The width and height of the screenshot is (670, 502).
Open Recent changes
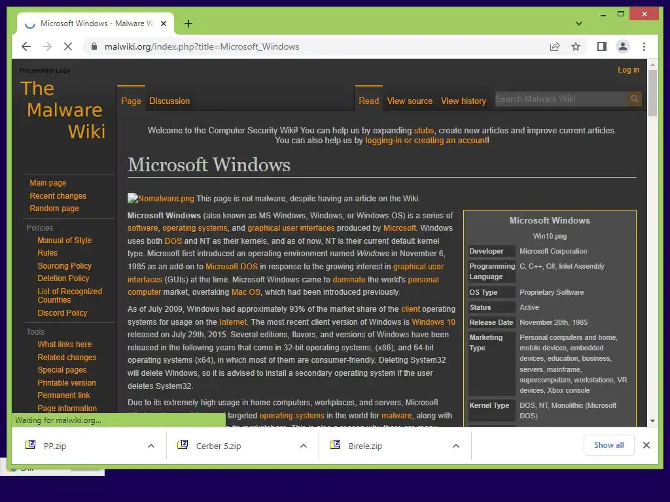58,195
